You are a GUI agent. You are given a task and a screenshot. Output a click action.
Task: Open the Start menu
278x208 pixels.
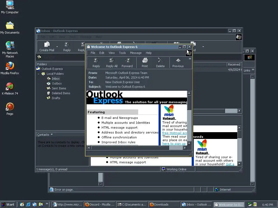tap(8, 205)
